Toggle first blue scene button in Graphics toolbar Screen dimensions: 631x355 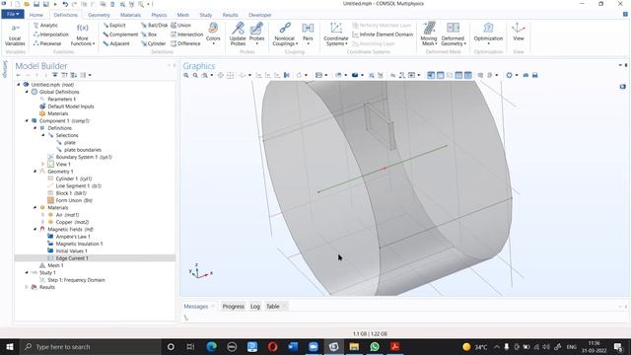tap(431, 75)
